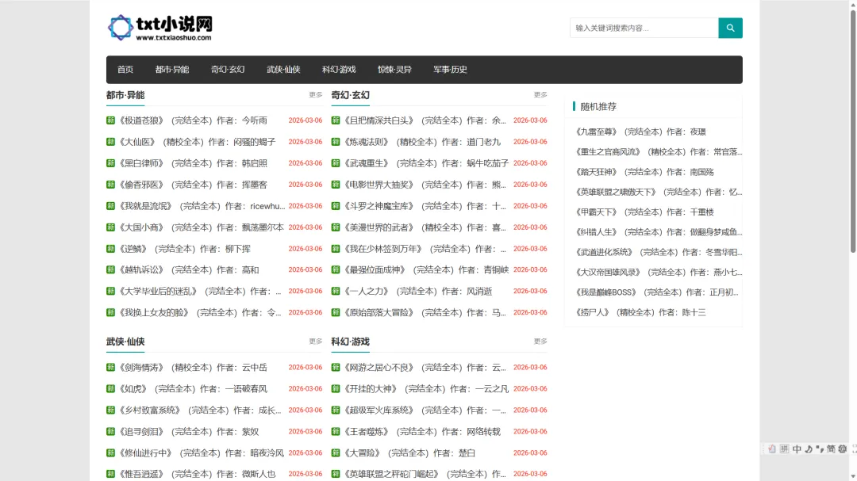Viewport: 857px width, 481px height.
Task: Open recommended 《大汉帝国雄风录》 link
Action: [658, 272]
